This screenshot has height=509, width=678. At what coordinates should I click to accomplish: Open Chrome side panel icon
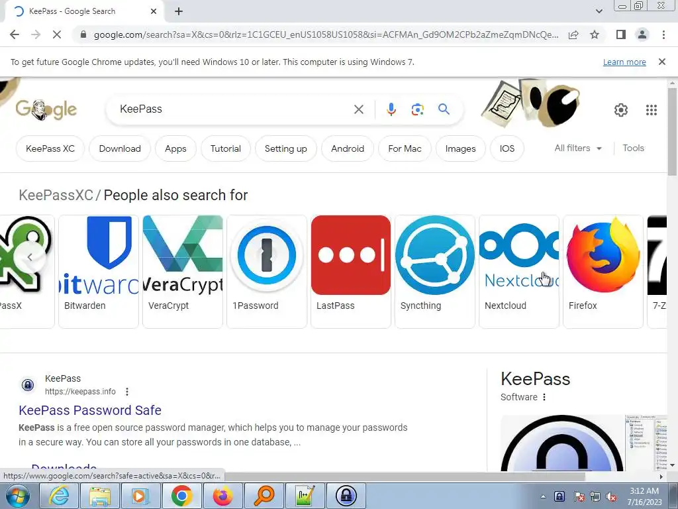[621, 34]
